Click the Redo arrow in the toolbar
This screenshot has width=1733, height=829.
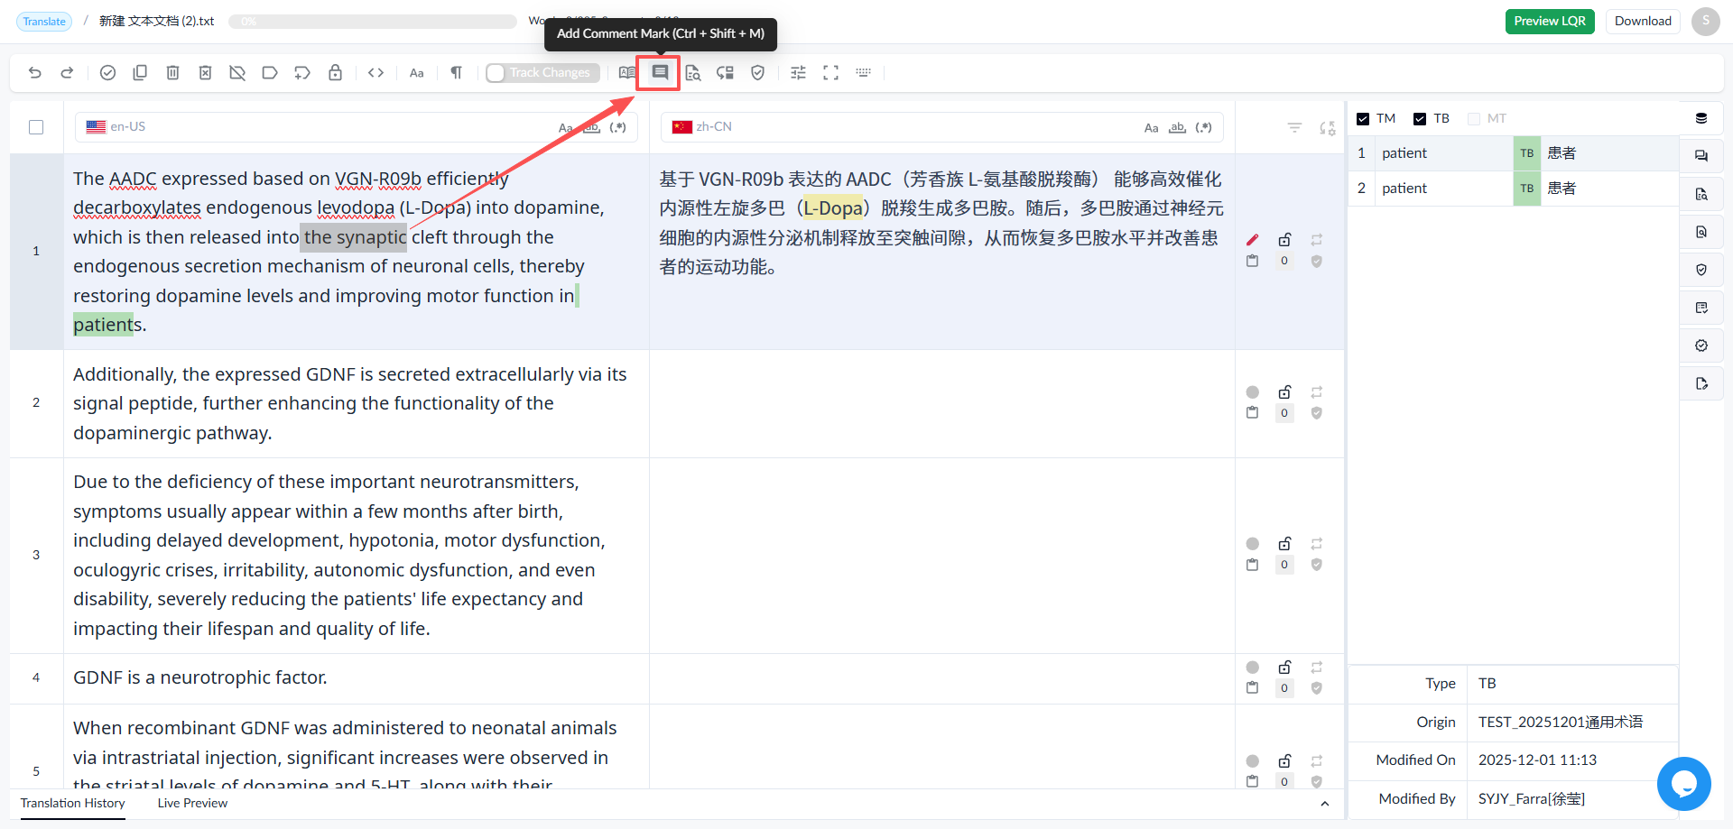pos(67,73)
